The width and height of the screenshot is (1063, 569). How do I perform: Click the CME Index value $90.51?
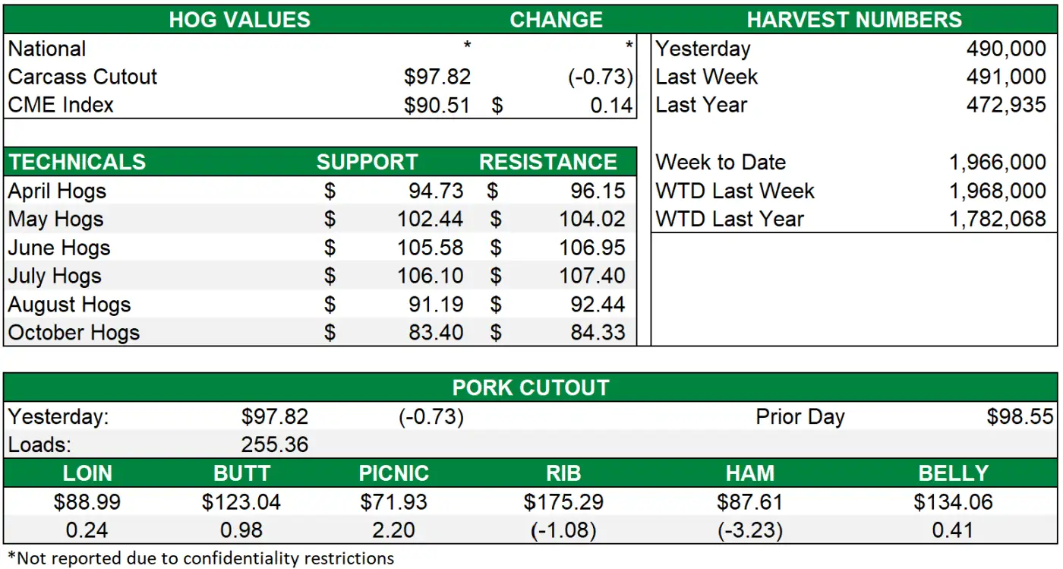tap(437, 105)
